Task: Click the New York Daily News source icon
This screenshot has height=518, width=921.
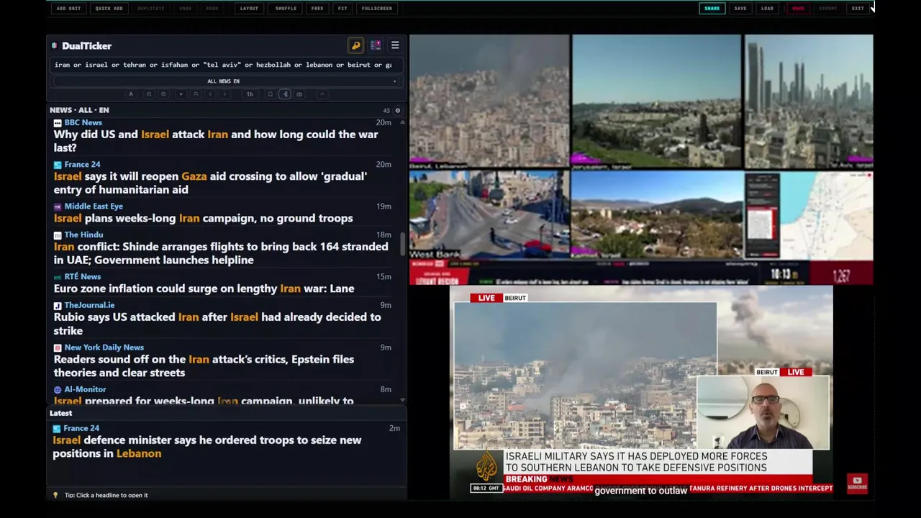Action: tap(58, 347)
